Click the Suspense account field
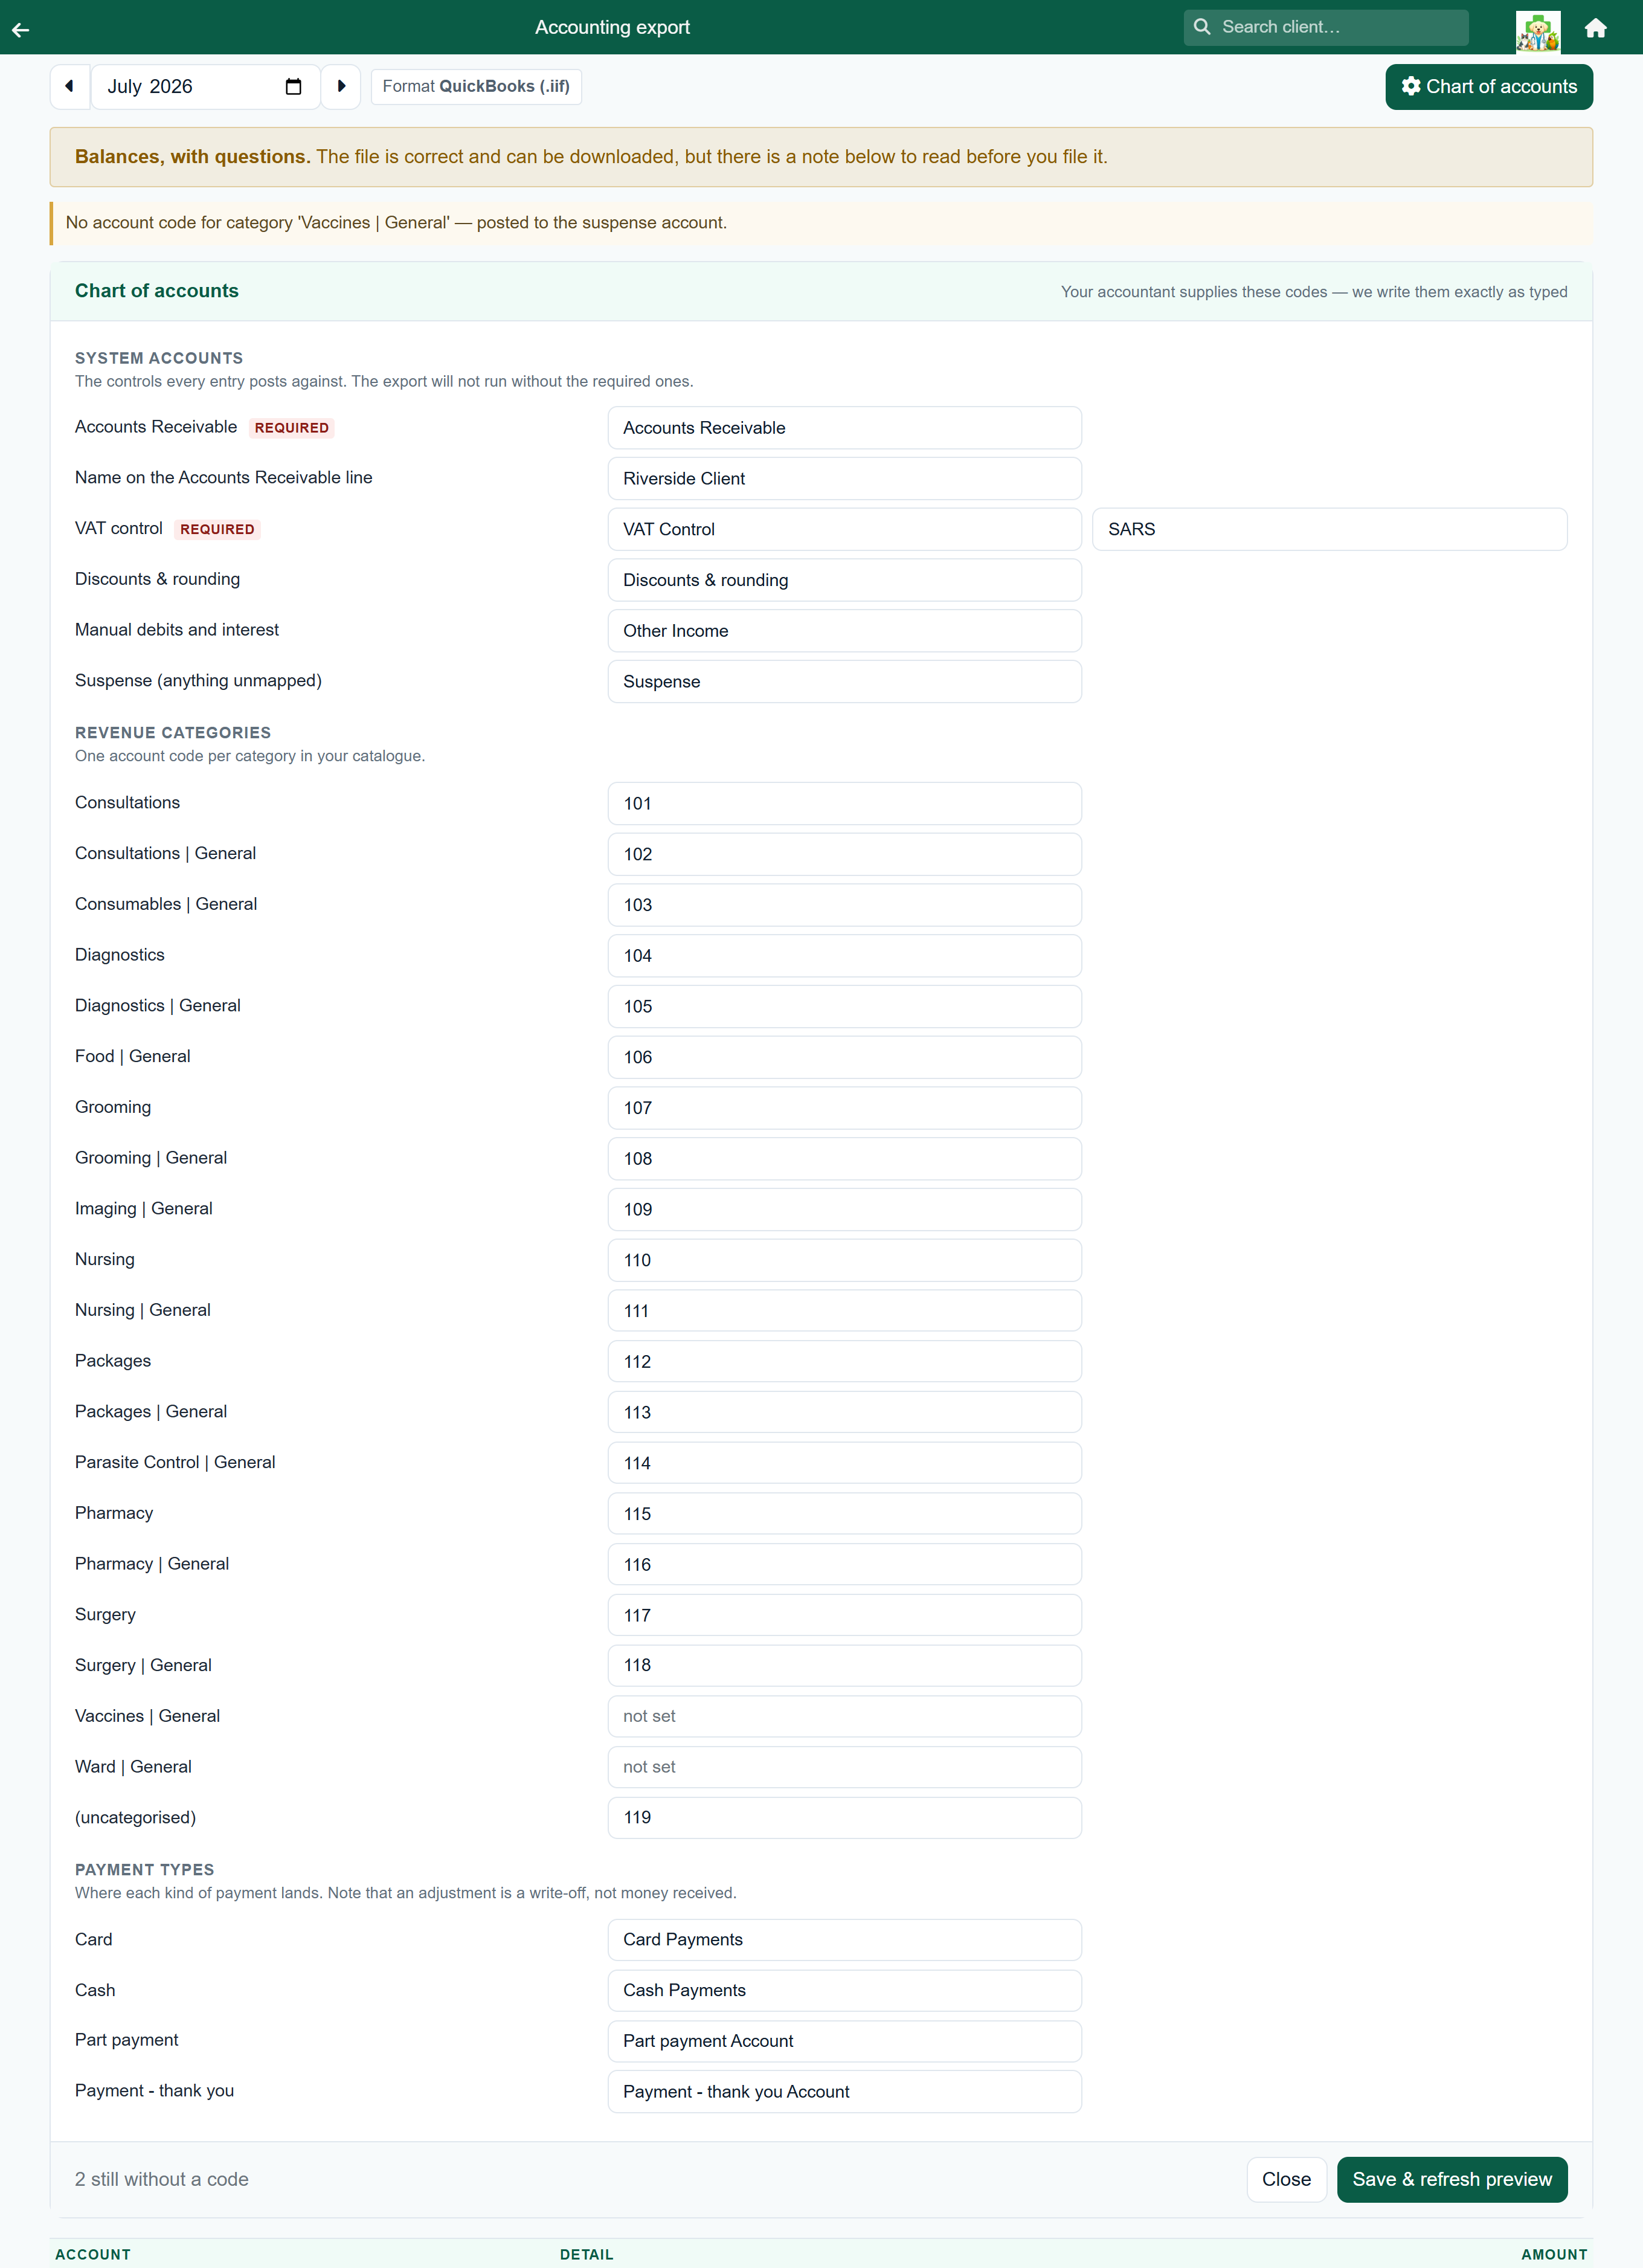The image size is (1643, 2268). click(x=844, y=681)
